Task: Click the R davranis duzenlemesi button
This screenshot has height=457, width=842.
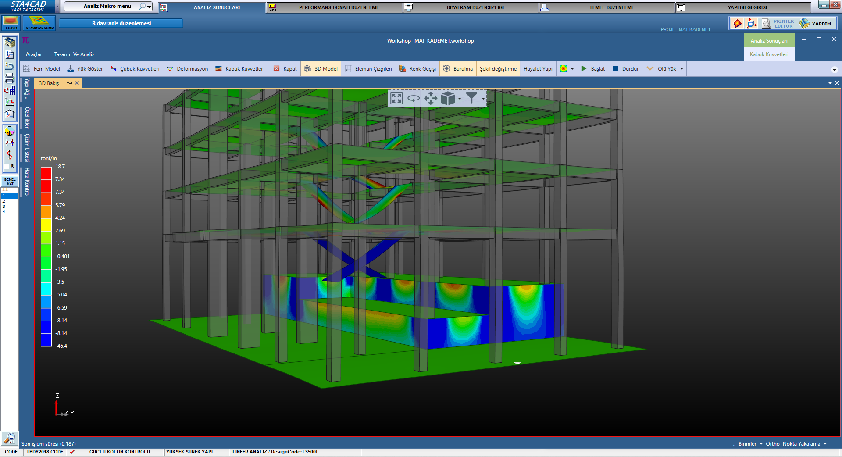Action: 121,23
